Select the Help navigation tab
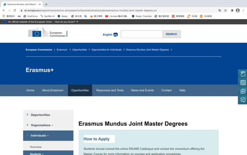Image resolution: width=247 pixels, height=155 pixels. pos(182,90)
